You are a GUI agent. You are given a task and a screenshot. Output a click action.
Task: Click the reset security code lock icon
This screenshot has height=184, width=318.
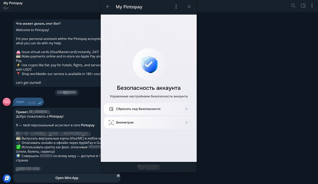click(x=111, y=109)
